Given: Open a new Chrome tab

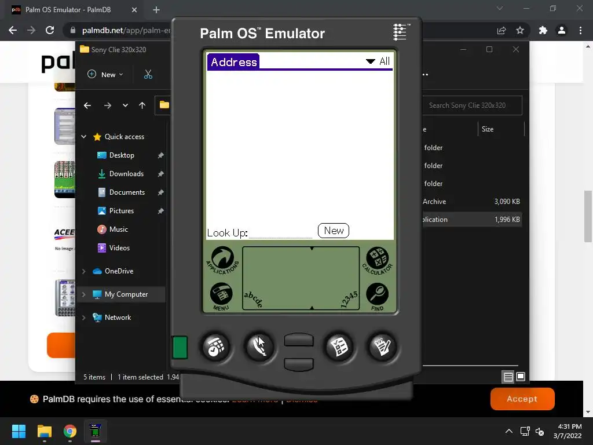Looking at the screenshot, I should [156, 10].
